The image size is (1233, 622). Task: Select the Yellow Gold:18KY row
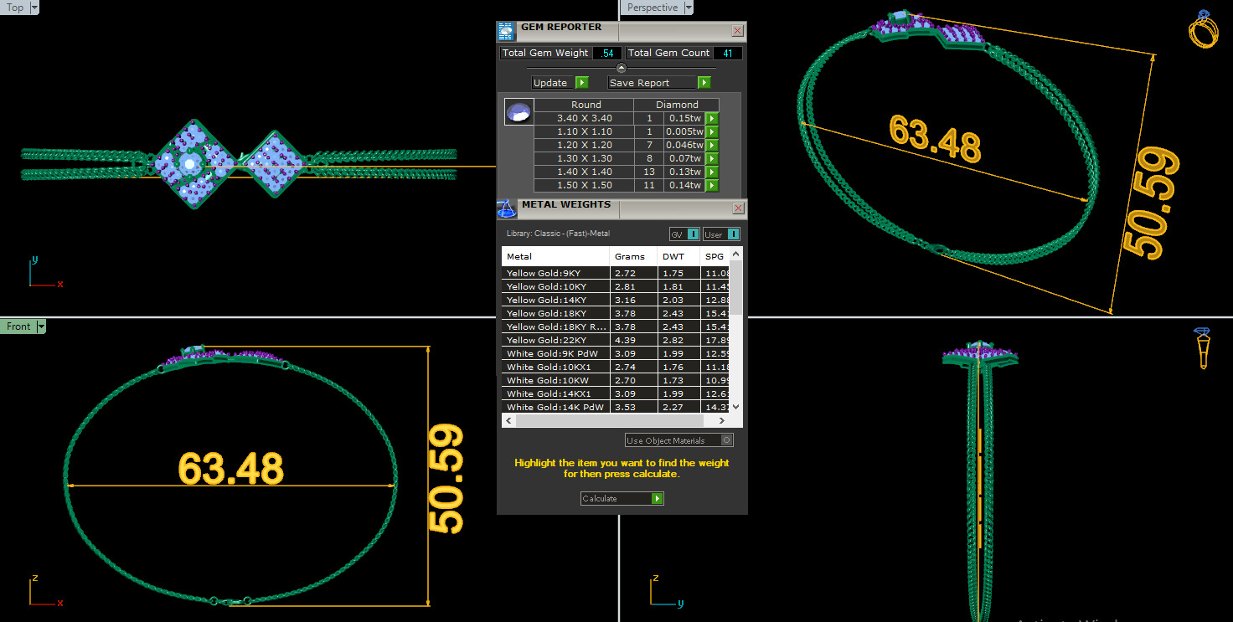coord(616,313)
